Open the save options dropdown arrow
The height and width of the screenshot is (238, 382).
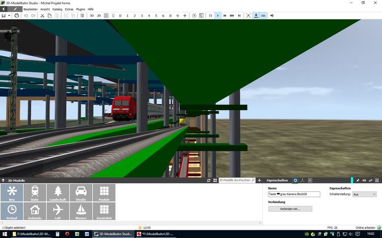(9, 16)
